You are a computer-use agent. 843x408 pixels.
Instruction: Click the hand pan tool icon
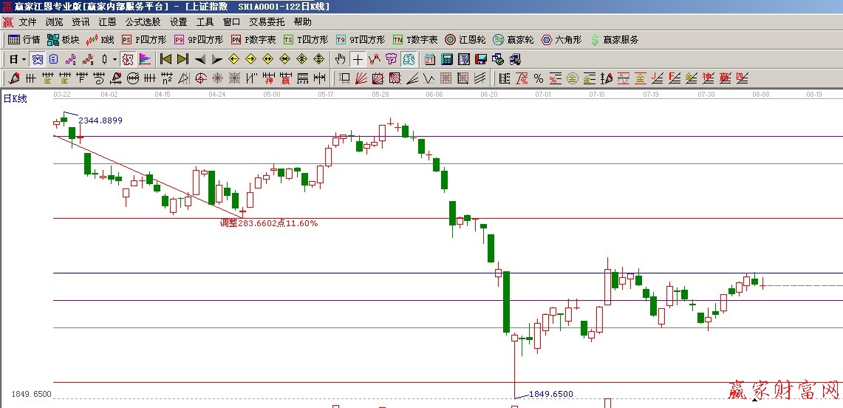[x=340, y=59]
